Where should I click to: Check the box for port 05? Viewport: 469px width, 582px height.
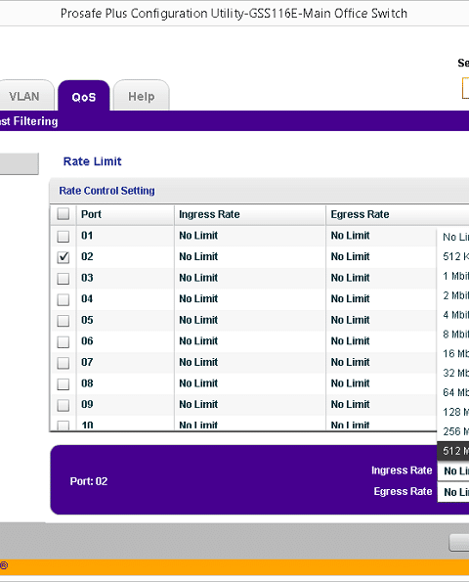(64, 321)
